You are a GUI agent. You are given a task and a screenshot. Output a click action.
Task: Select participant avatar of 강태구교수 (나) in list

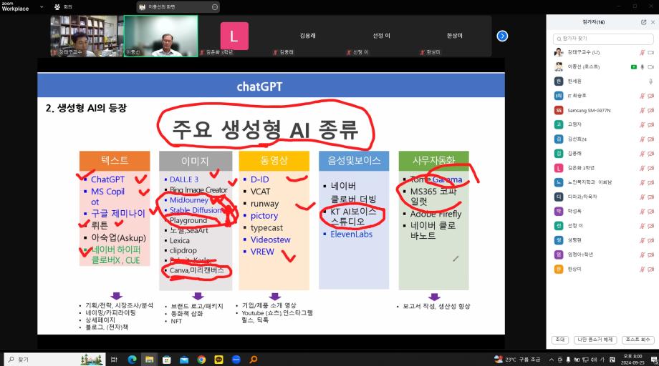(x=559, y=52)
